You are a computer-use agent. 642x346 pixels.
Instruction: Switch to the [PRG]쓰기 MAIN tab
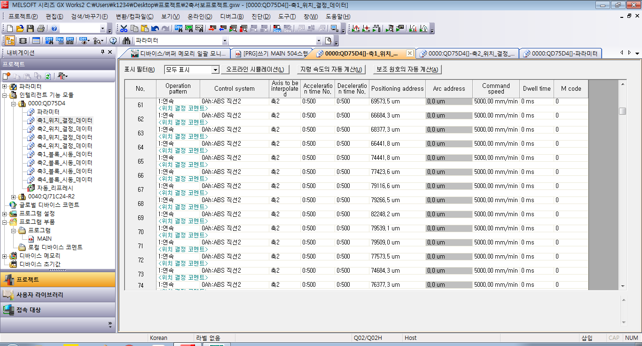tap(272, 53)
